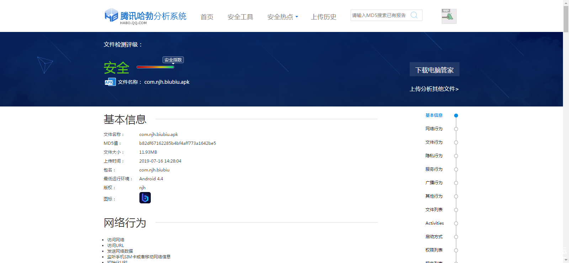569x263 pixels.
Task: Jump to 文件行为 section in sidebar
Action: pos(434,142)
